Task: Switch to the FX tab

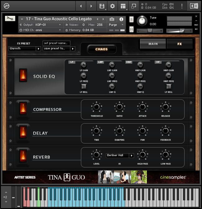Action: [180, 44]
